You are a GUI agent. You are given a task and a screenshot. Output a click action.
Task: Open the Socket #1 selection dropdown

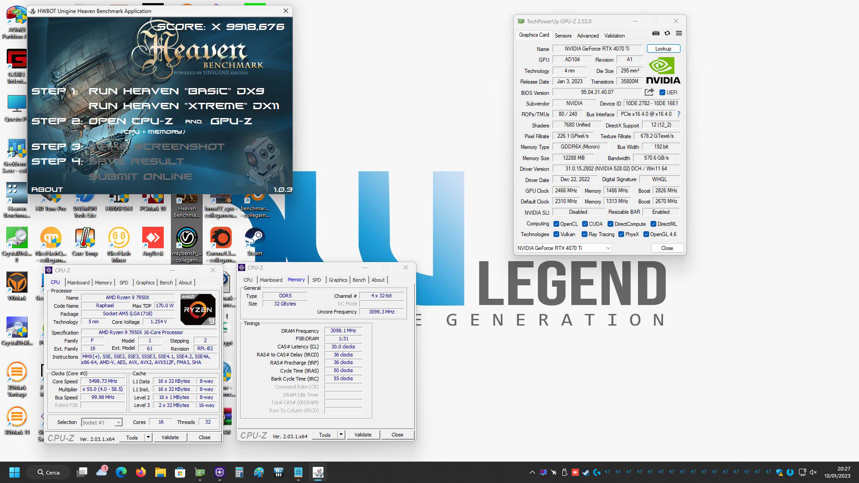(x=102, y=423)
